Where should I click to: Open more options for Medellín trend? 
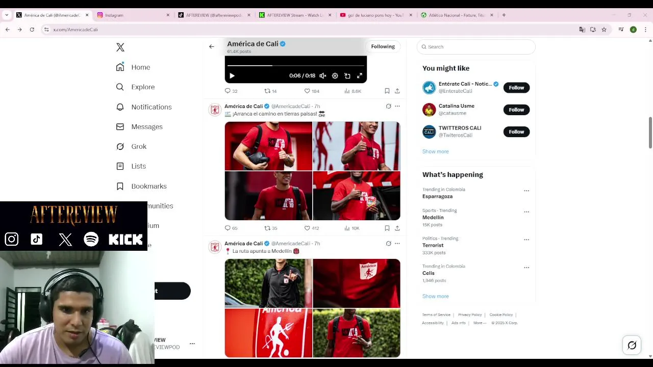[x=526, y=212]
